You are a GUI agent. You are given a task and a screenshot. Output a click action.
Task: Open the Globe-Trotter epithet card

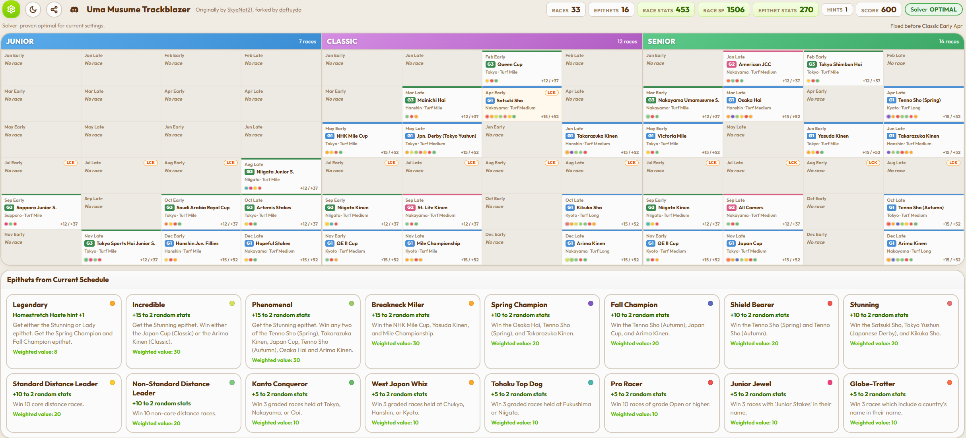pos(901,403)
